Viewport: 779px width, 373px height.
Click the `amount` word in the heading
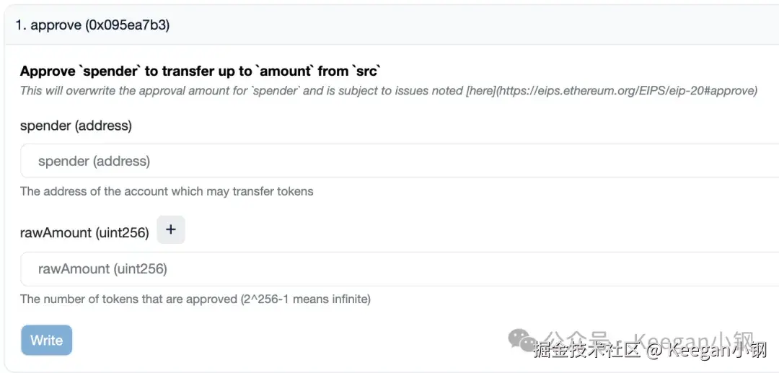[x=286, y=71]
